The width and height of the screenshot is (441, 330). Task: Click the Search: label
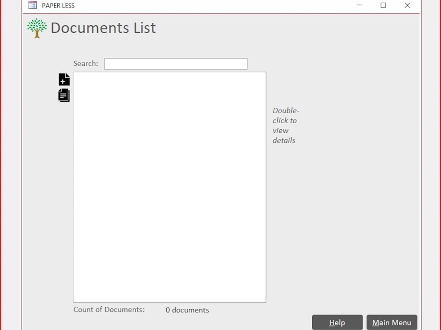[85, 63]
